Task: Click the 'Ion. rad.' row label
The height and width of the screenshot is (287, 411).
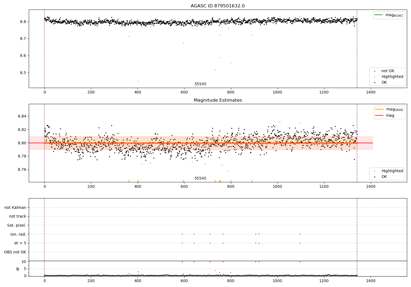Action: pyautogui.click(x=18, y=234)
